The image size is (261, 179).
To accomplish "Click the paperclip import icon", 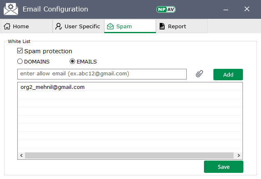I will pos(199,74).
